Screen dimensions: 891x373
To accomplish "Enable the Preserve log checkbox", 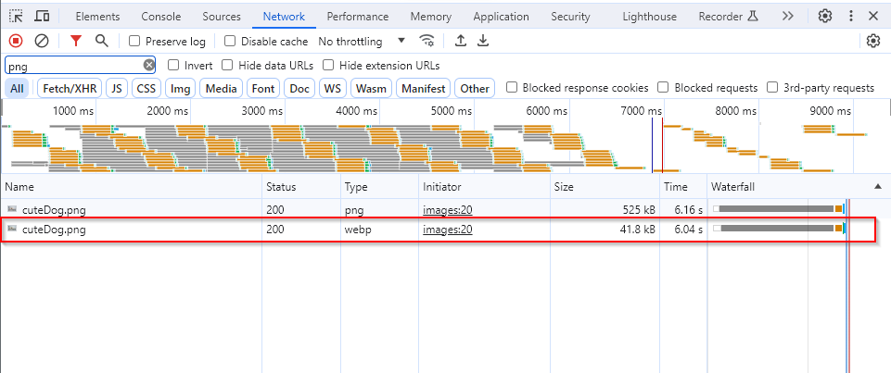I will 135,42.
